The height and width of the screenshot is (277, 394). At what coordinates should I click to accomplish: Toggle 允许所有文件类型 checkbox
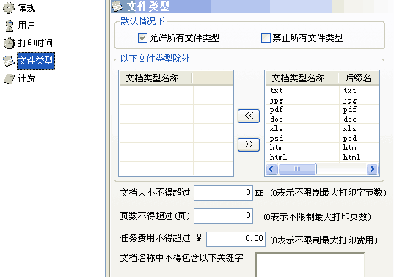(142, 38)
